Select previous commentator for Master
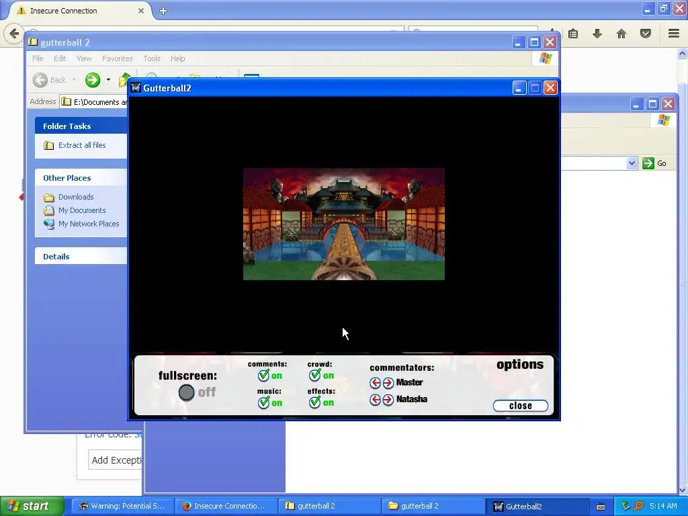Viewport: 688px width, 516px height. pyautogui.click(x=375, y=383)
